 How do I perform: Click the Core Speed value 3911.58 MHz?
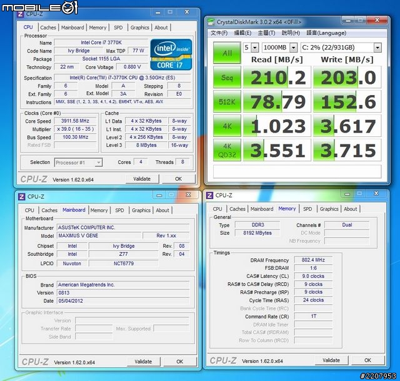(75, 121)
